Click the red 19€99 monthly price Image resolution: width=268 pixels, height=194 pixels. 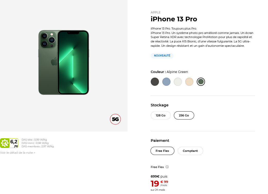[x=159, y=183]
